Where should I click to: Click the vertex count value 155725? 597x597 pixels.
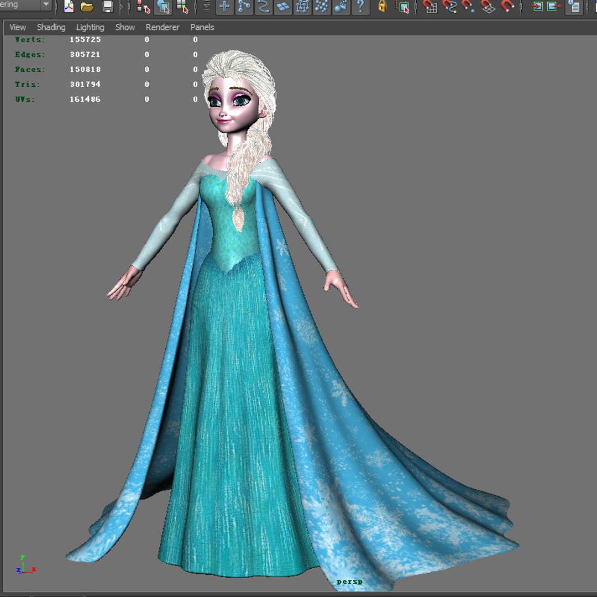(x=85, y=40)
